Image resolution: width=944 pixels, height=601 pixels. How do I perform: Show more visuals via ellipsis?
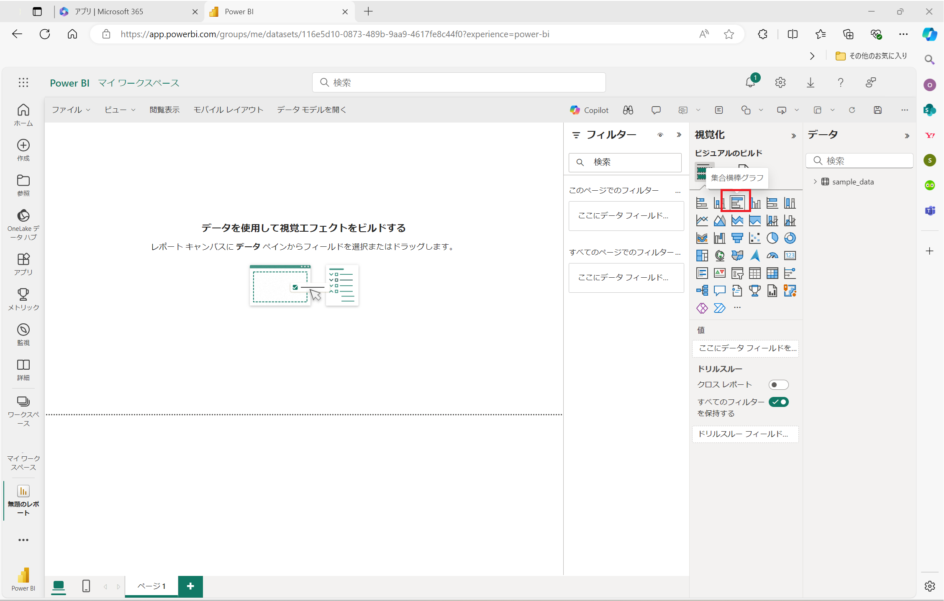737,308
